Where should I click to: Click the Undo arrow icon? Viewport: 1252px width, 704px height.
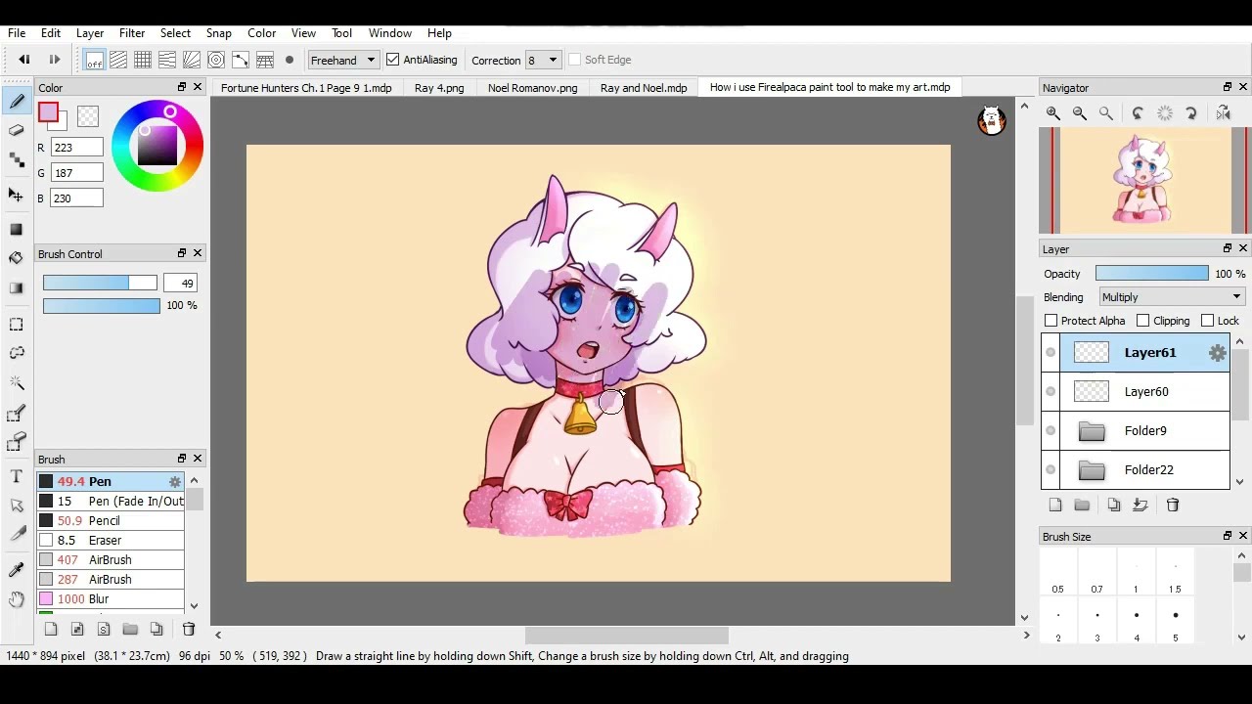(x=24, y=60)
